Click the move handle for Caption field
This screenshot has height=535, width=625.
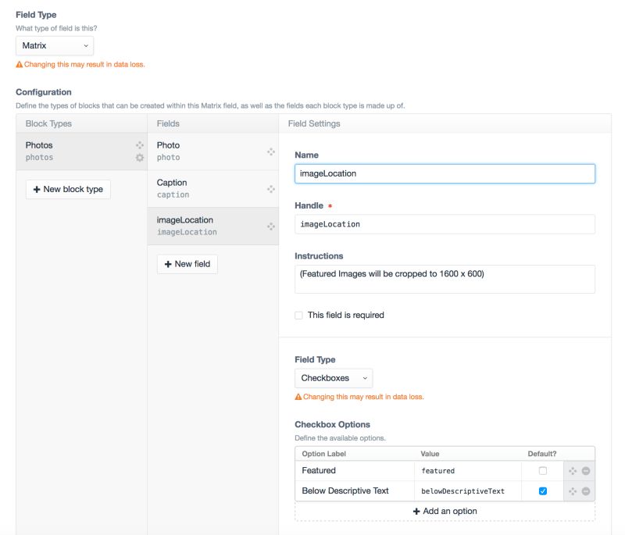tap(271, 189)
